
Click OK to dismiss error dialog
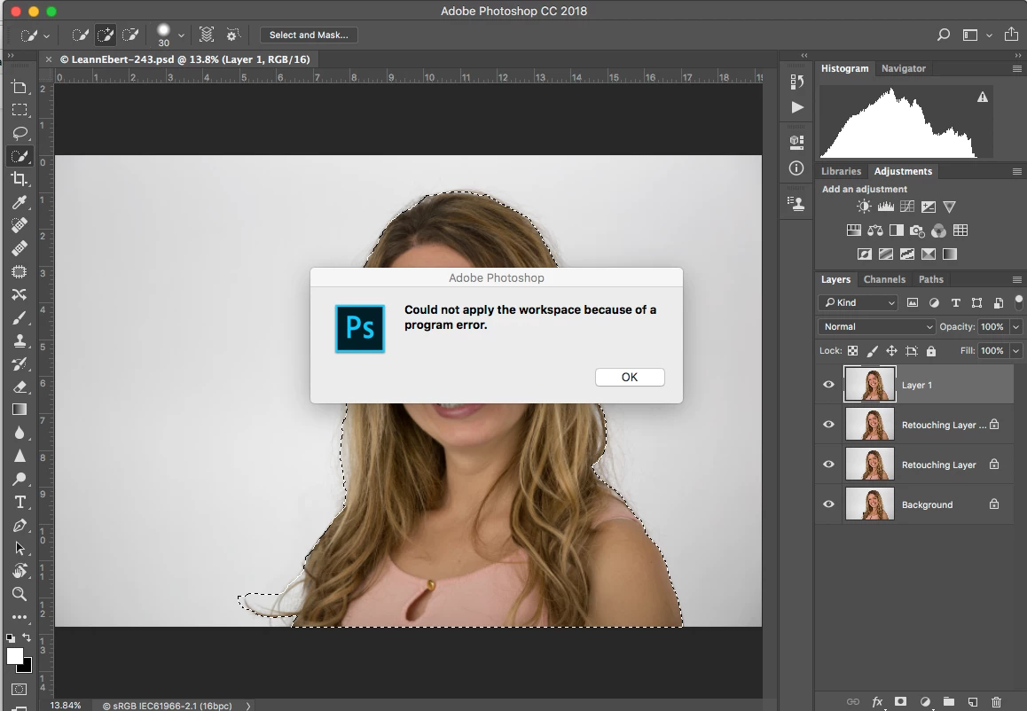[x=630, y=377]
